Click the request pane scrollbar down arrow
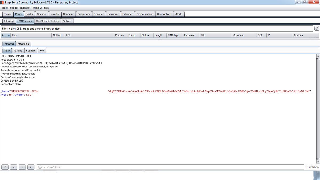 point(318,162)
